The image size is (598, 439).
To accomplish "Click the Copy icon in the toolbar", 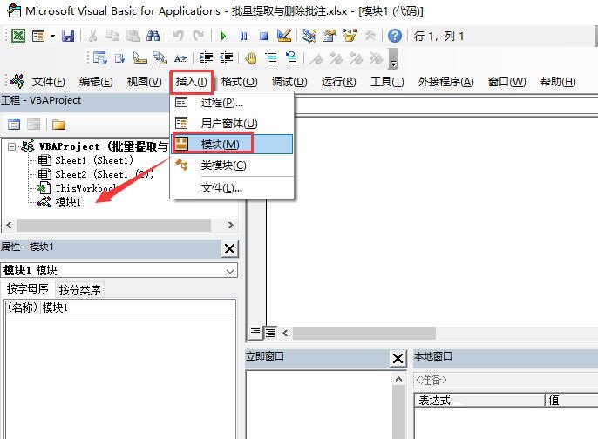I will tap(113, 36).
